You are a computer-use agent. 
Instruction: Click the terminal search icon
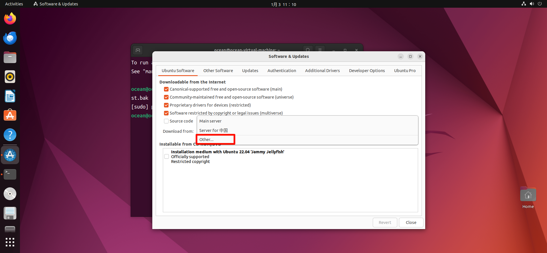[x=308, y=50]
